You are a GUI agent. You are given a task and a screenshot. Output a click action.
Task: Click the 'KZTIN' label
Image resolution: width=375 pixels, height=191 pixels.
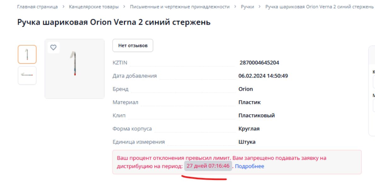pos(120,63)
